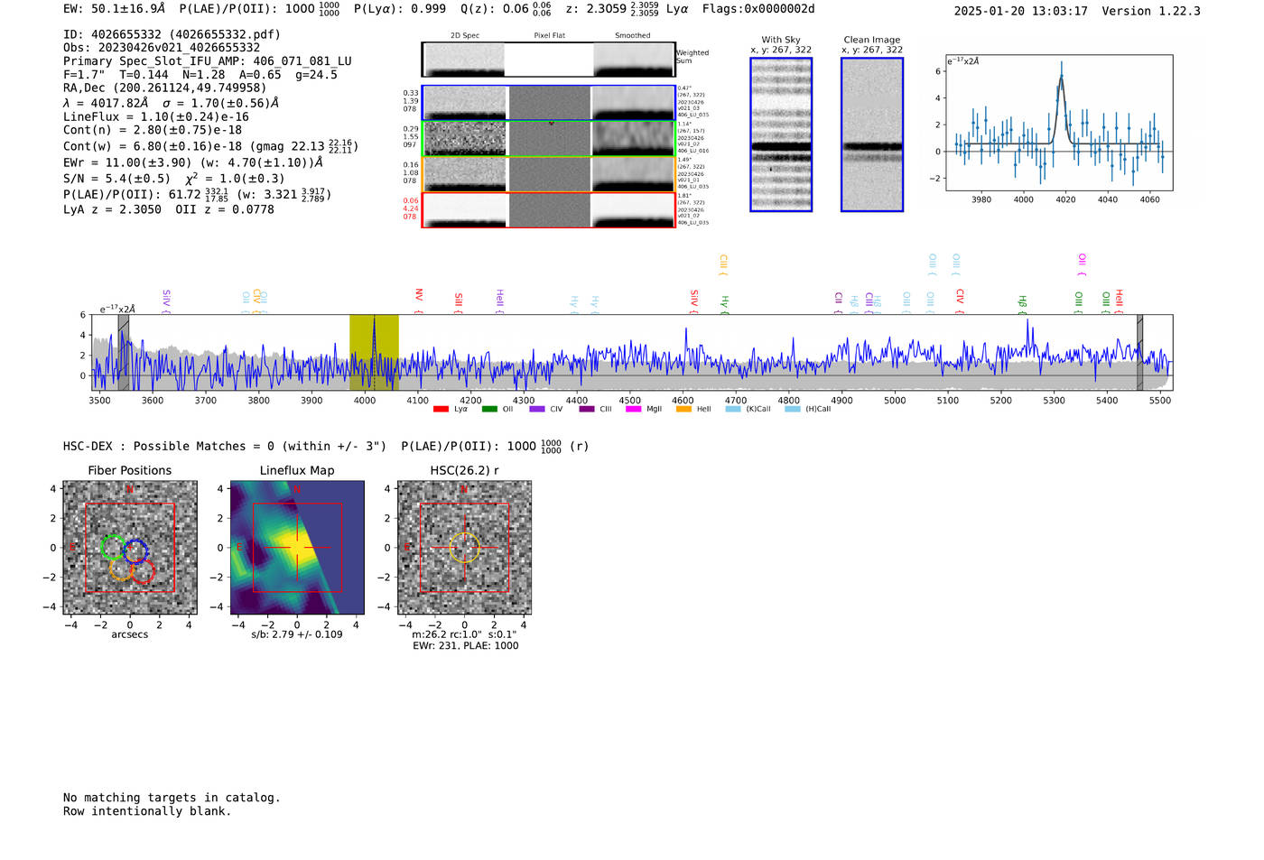Click 'EWr: 231. PLAE: 1000' under HSC image
This screenshot has height=860, width=1264.
[466, 646]
